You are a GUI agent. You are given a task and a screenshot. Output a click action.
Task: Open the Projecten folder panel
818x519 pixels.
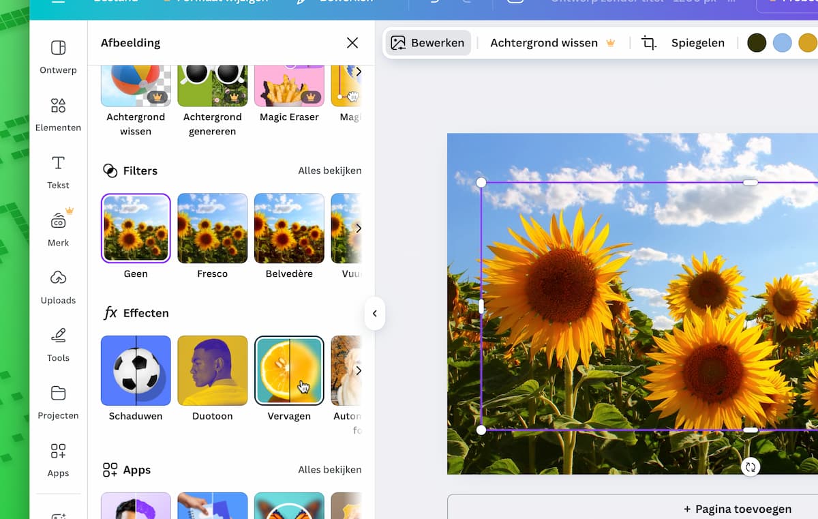(x=58, y=402)
